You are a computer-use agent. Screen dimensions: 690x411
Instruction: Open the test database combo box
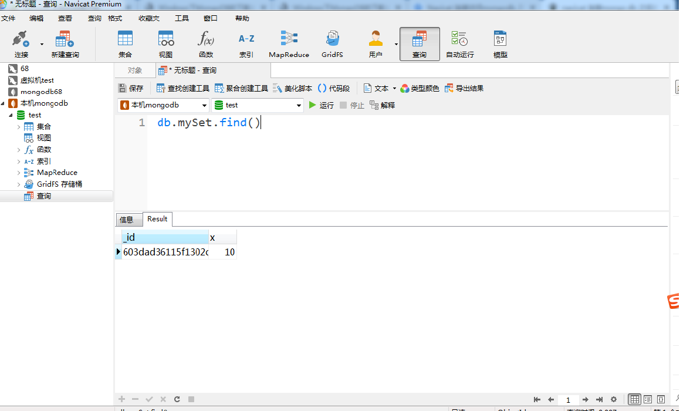[x=258, y=105]
